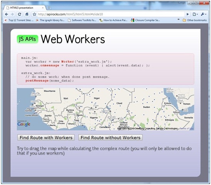The image size is (211, 185).
Task: Click the Chad label on the map
Action: pos(119,103)
